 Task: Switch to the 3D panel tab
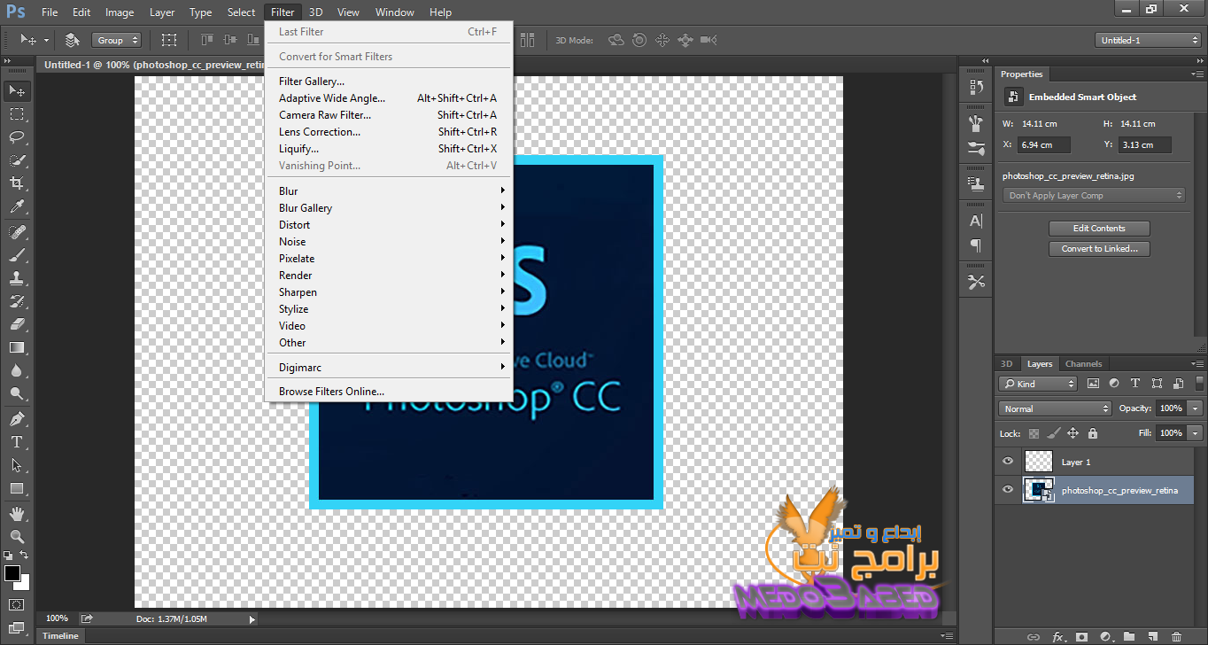(x=1006, y=364)
